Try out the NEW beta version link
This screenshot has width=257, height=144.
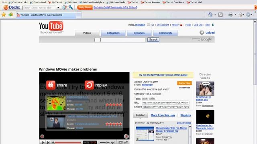coord(163,75)
